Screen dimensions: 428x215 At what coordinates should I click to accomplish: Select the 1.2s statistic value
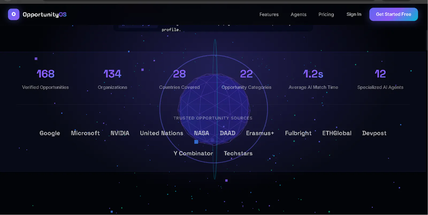coord(313,74)
